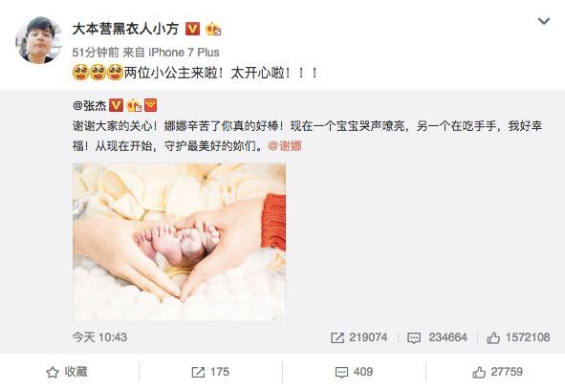Screen dimensions: 565x390
Task: Repost this post showing 175 shares
Action: [x=210, y=372]
